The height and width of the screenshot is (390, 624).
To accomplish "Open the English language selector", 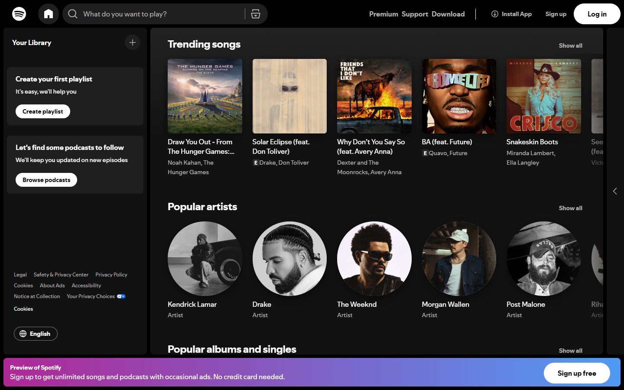I will tap(36, 334).
